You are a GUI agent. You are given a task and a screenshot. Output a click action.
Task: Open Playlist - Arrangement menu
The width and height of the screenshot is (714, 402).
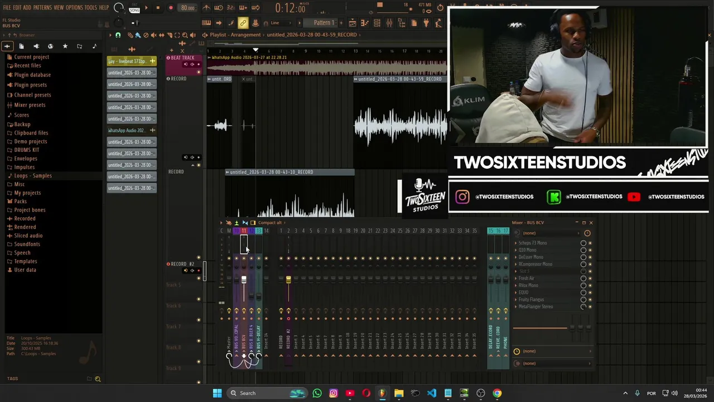(235, 35)
